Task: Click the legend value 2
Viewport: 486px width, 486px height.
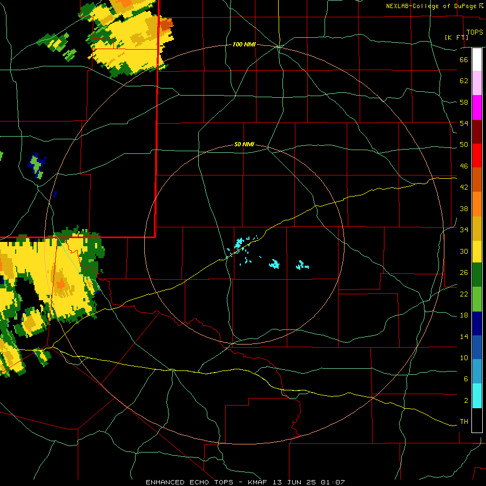Action: click(466, 401)
